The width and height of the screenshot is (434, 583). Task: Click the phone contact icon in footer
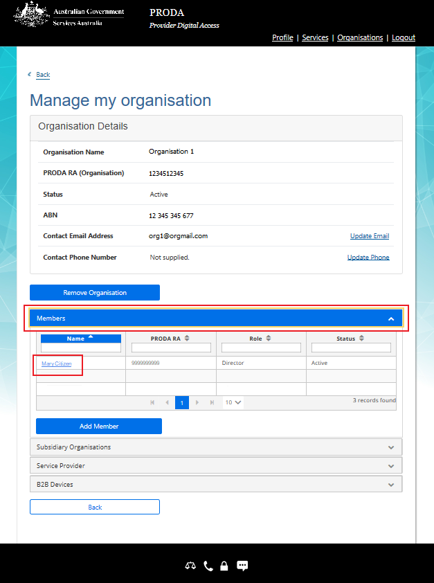(208, 566)
